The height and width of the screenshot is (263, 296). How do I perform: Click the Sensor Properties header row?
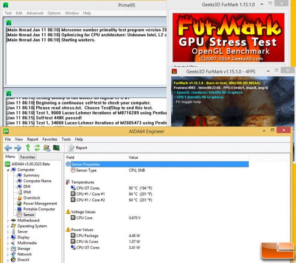(x=157, y=164)
